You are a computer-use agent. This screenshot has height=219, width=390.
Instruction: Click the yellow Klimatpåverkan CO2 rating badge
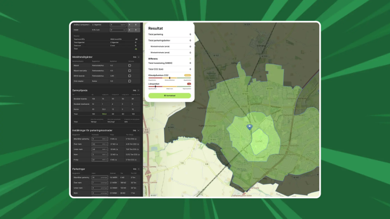click(188, 75)
